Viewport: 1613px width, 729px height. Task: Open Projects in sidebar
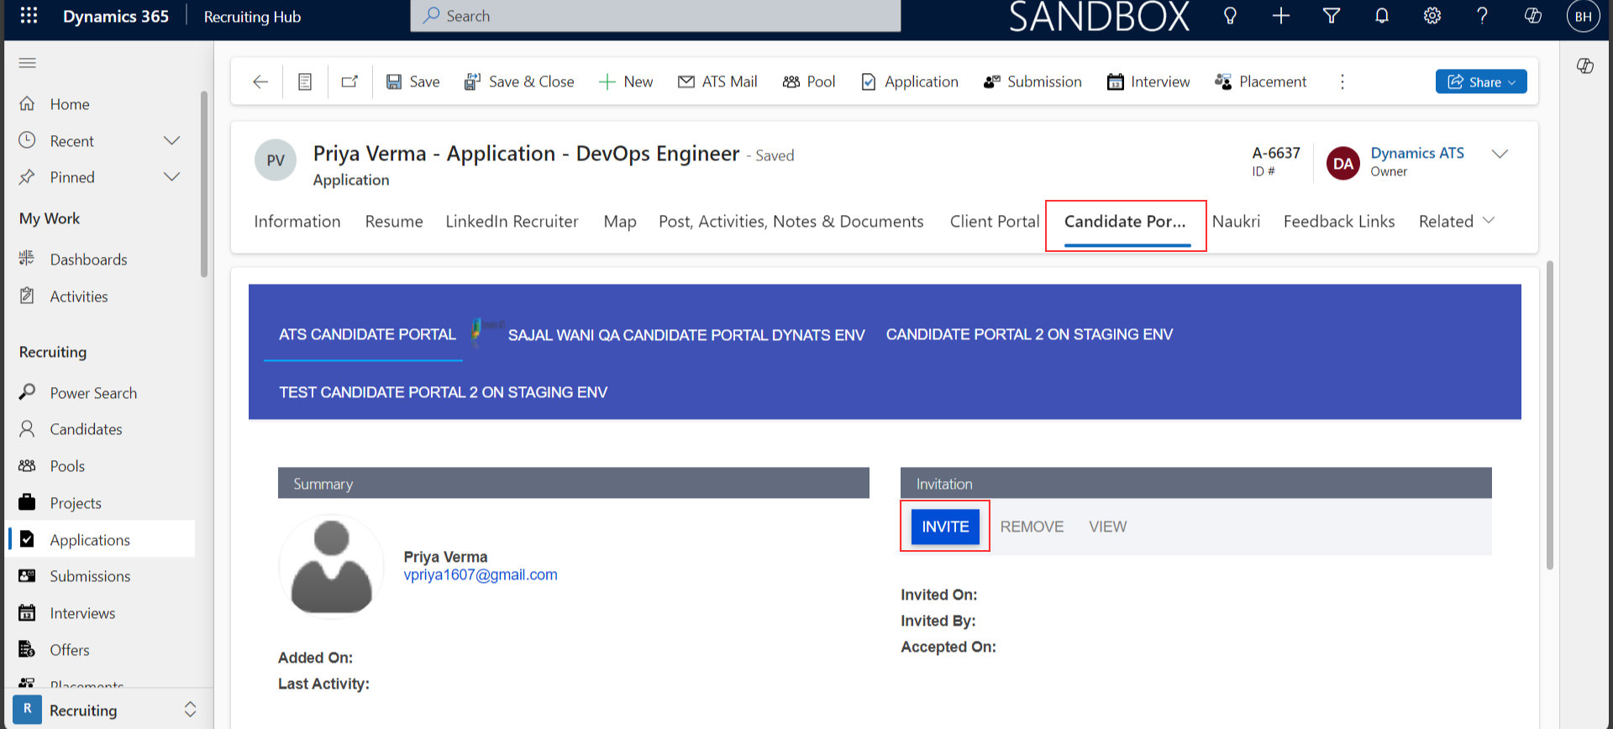click(x=75, y=503)
